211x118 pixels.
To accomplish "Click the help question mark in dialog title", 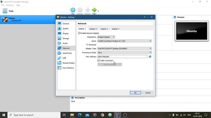I will tap(145, 17).
